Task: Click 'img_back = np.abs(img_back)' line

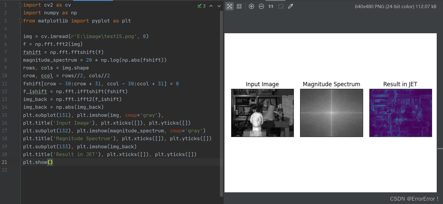Action: pyautogui.click(x=64, y=107)
